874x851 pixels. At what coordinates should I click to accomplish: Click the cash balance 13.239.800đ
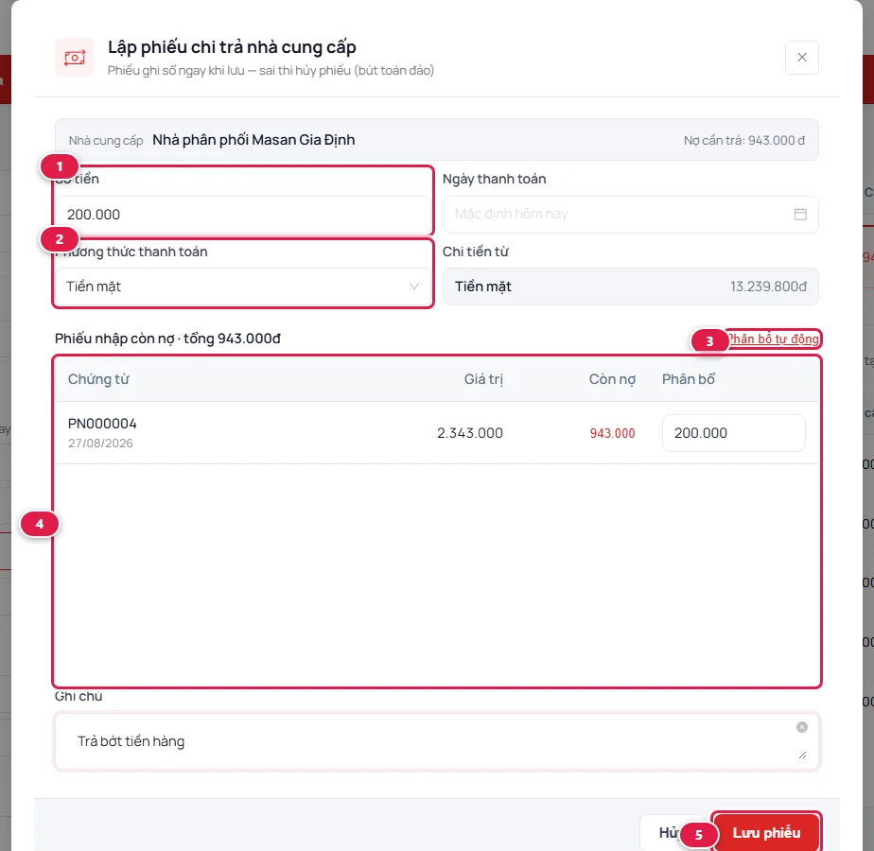point(768,287)
